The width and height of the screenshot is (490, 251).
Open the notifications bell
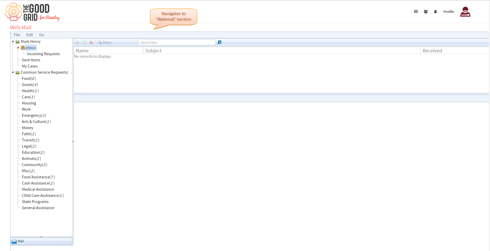(x=435, y=12)
